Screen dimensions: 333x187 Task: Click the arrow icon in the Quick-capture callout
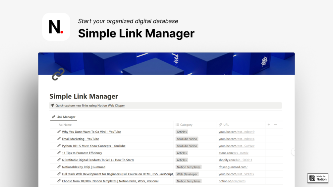(x=52, y=105)
